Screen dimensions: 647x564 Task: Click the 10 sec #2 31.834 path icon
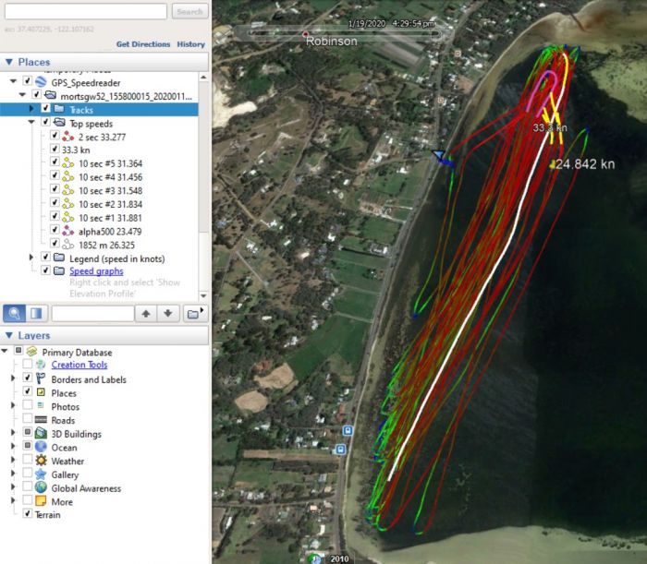coord(68,204)
